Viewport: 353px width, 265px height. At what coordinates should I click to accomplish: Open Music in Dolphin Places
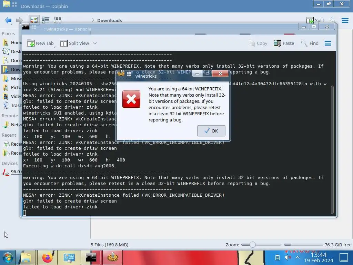(11, 78)
